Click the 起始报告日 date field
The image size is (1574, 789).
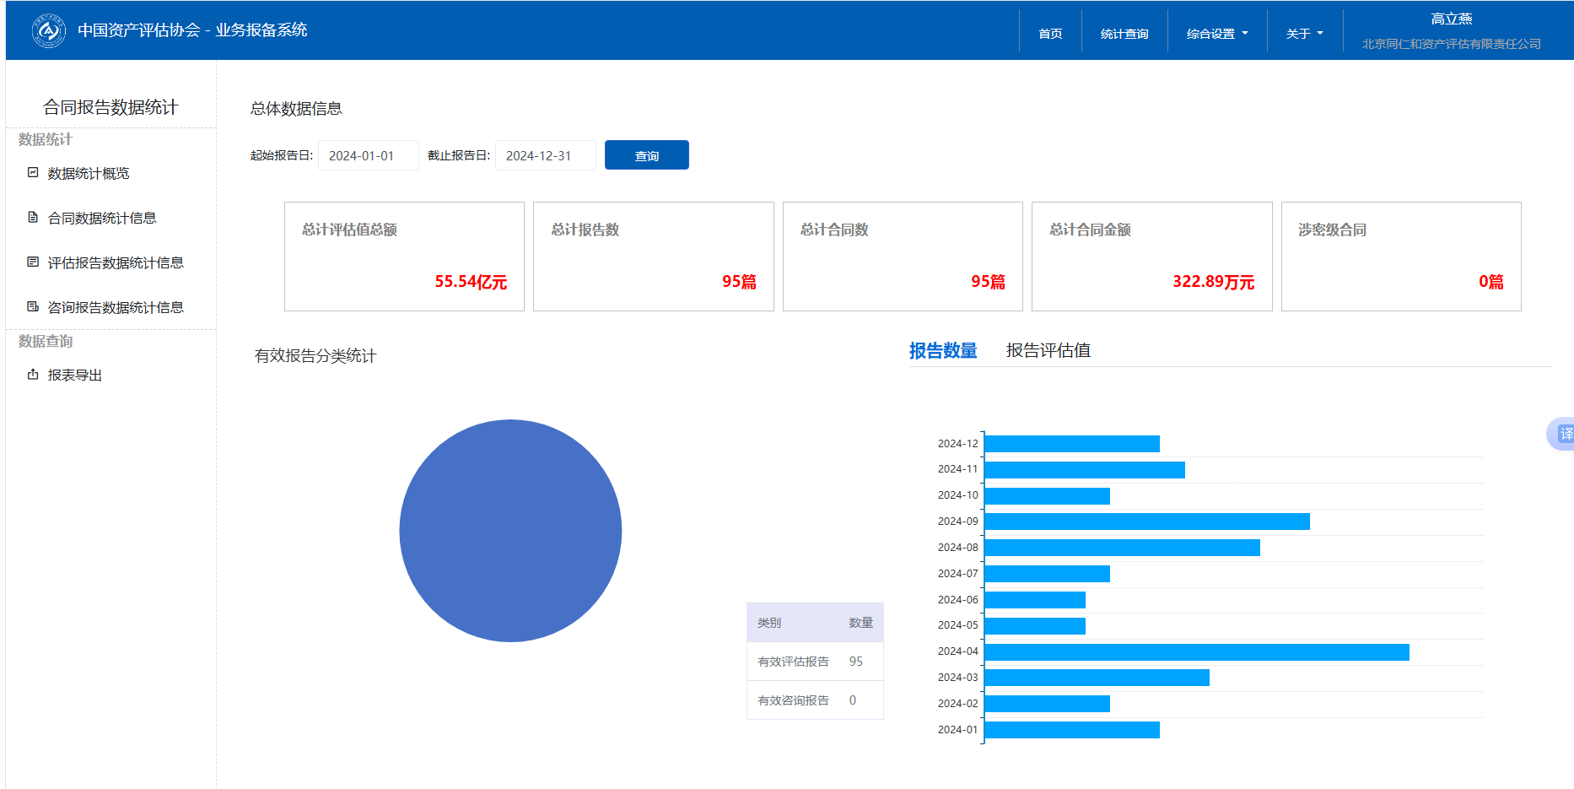point(368,155)
